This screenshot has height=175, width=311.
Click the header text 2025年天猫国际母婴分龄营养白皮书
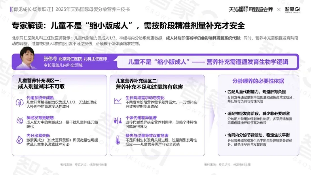pyautogui.click(x=92, y=9)
